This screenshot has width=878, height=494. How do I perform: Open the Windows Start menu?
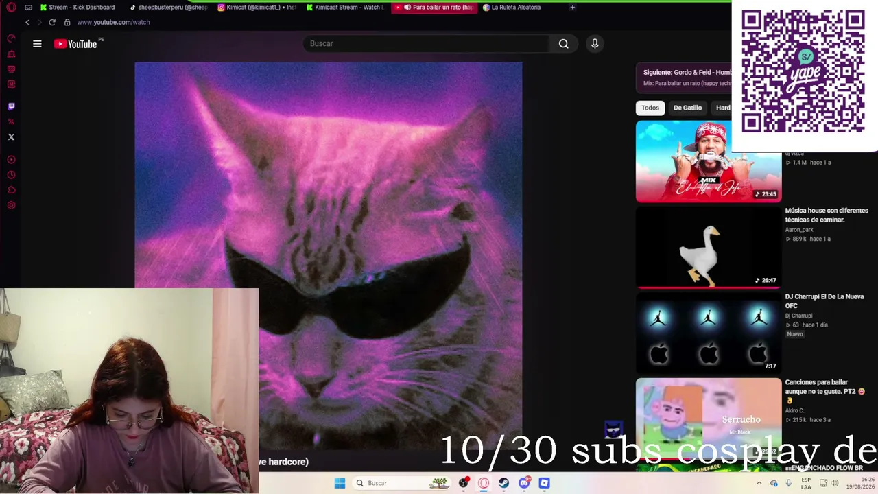340,483
